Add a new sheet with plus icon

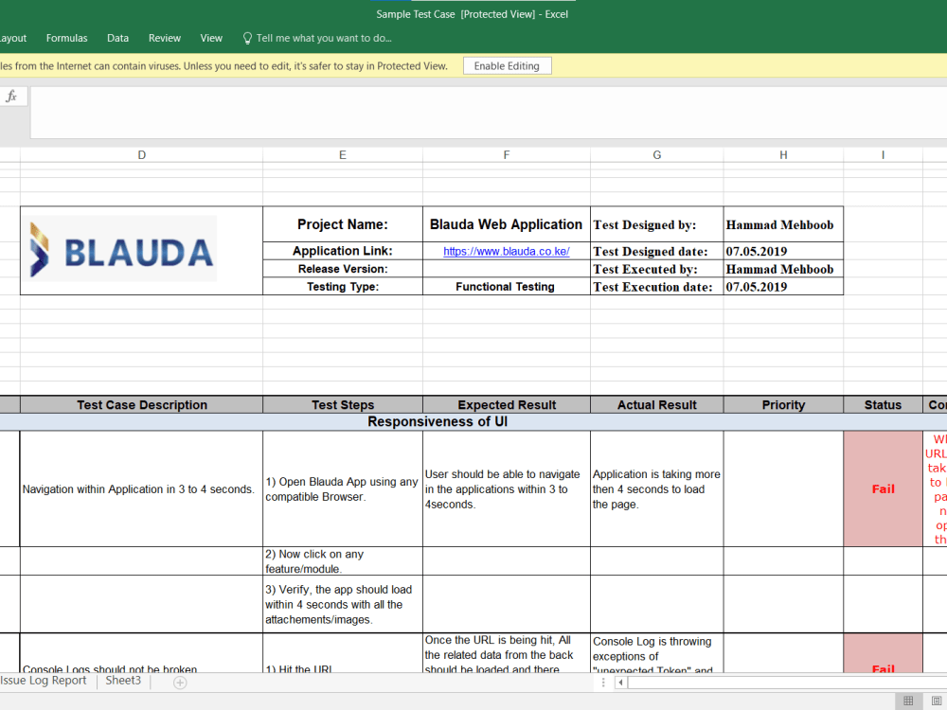tap(180, 683)
